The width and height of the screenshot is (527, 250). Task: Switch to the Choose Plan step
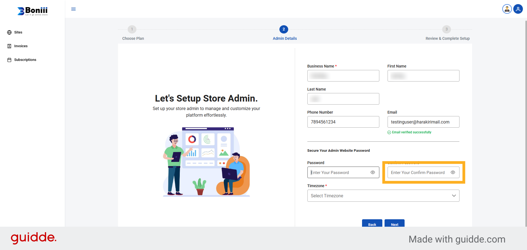pos(132,29)
